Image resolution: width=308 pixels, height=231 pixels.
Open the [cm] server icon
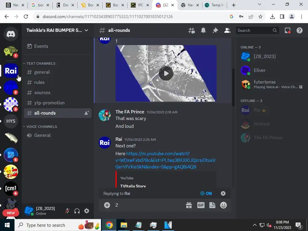tap(11, 189)
